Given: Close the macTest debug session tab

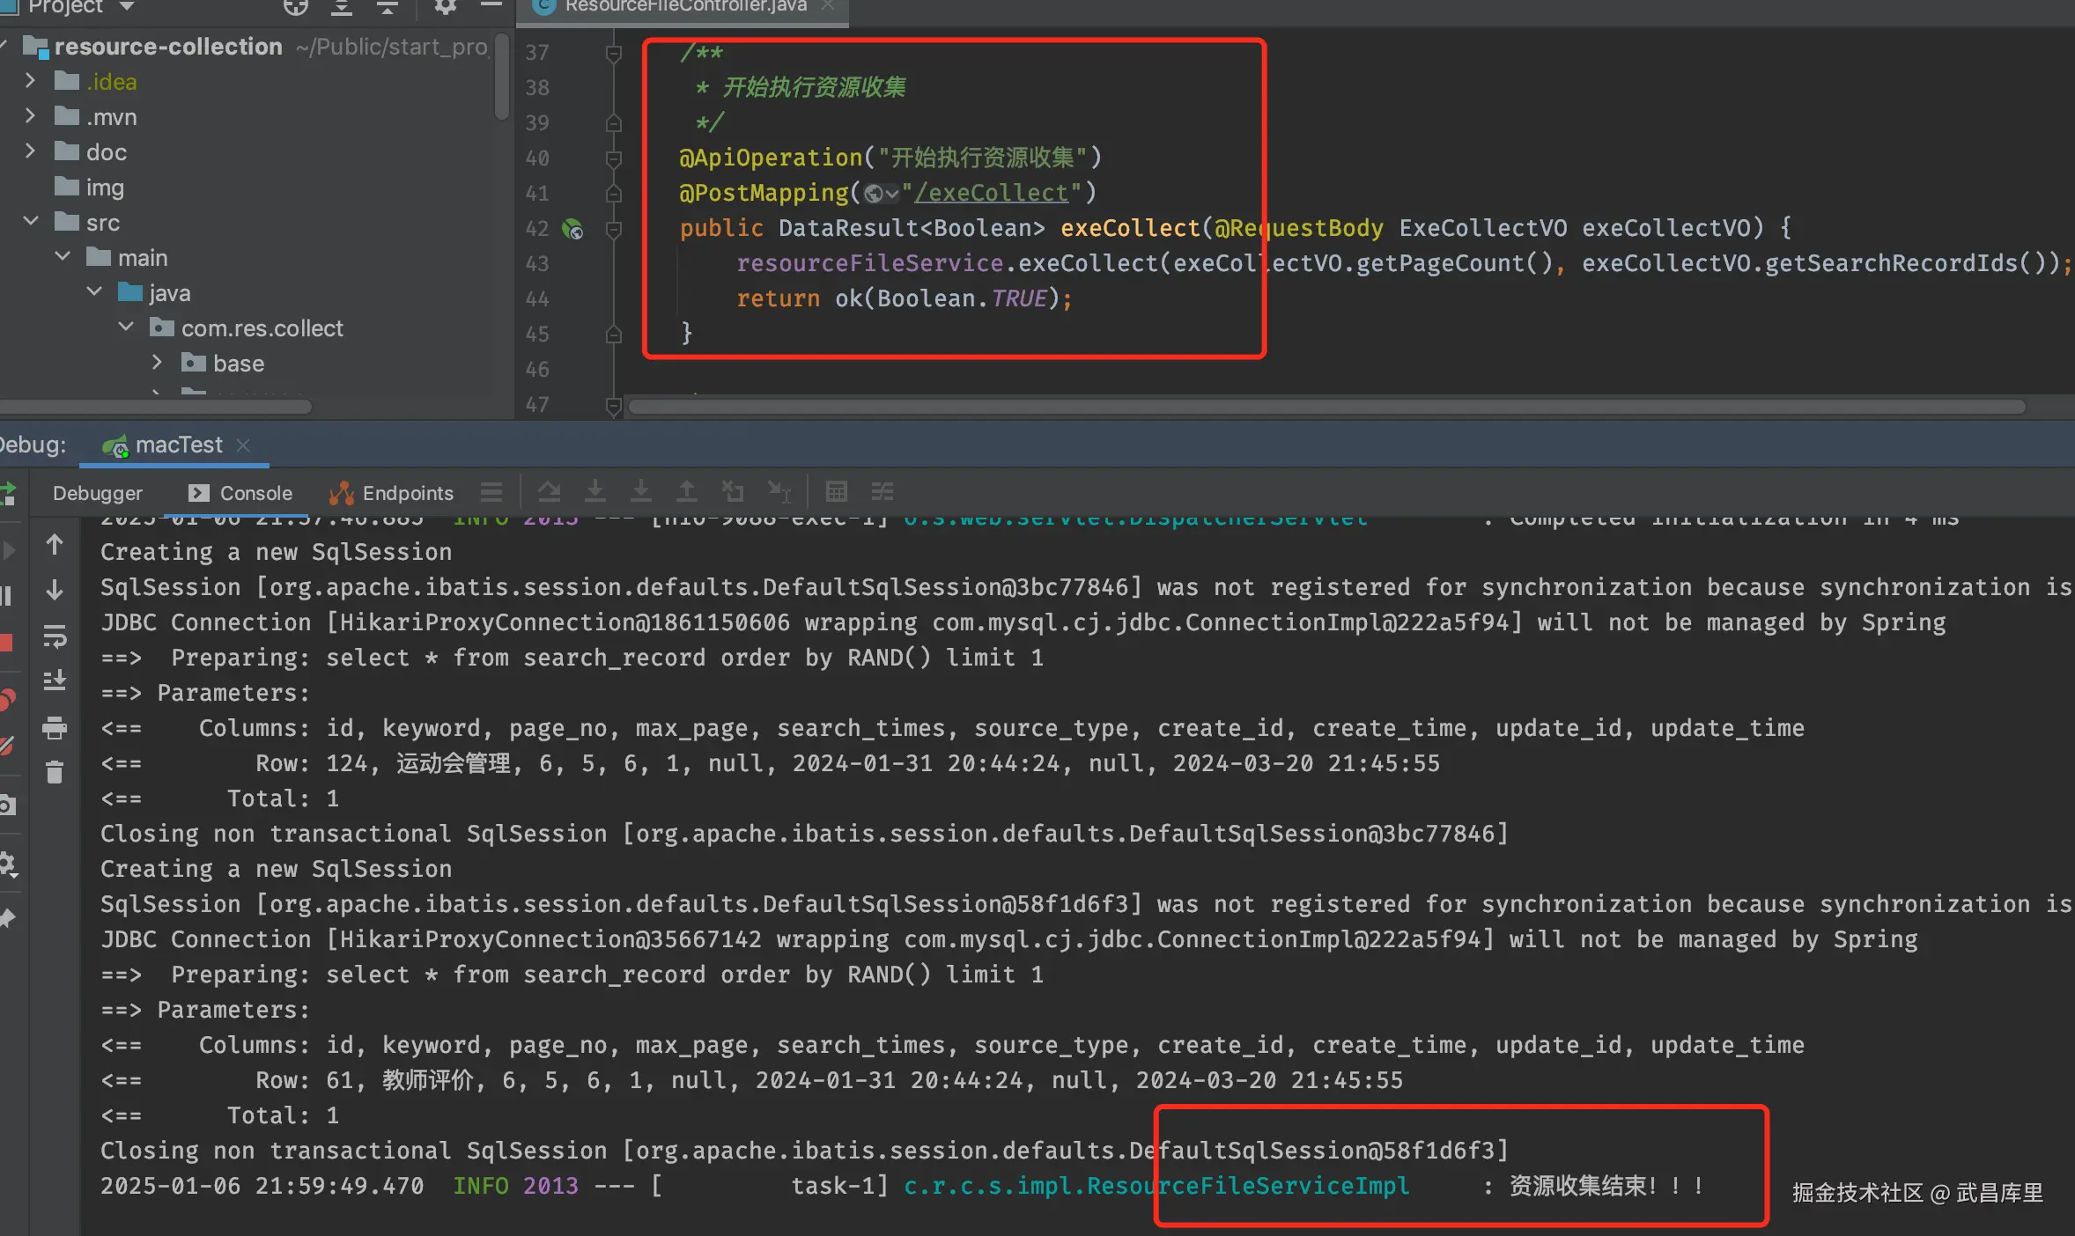Looking at the screenshot, I should [244, 445].
